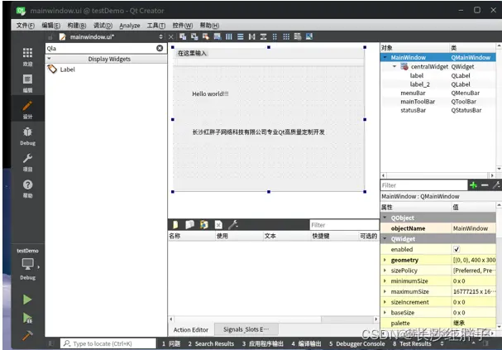Open Help mode question mark icon
This screenshot has height=350, width=502.
coord(27,189)
